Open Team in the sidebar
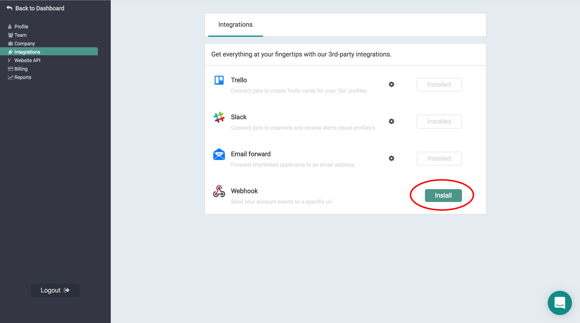 click(x=20, y=35)
